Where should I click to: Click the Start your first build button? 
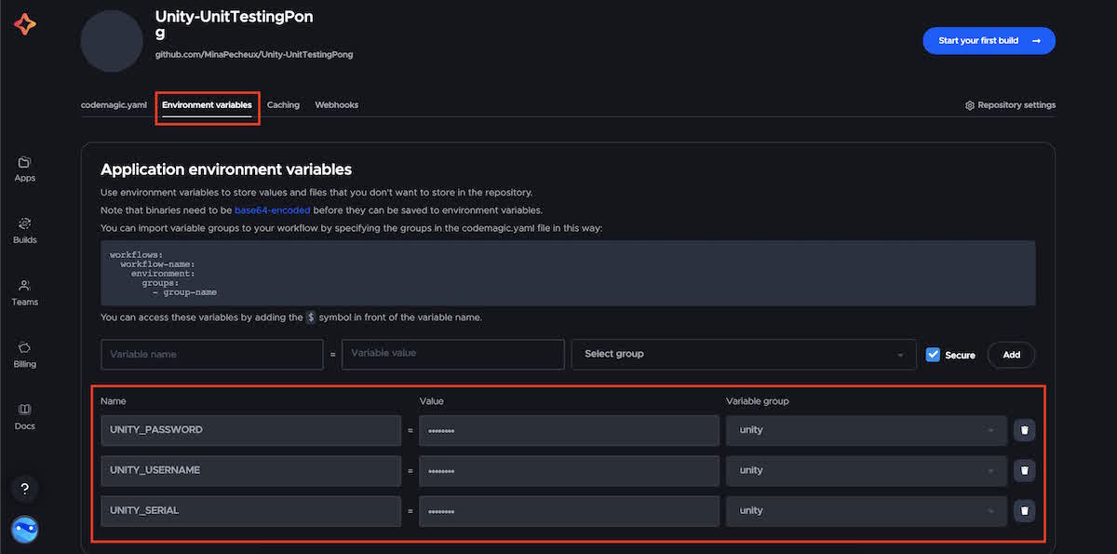[x=989, y=40]
